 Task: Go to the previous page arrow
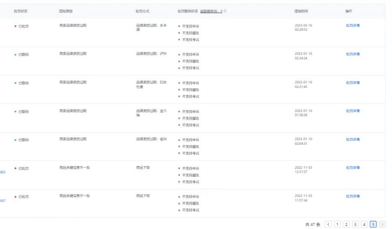(328, 224)
